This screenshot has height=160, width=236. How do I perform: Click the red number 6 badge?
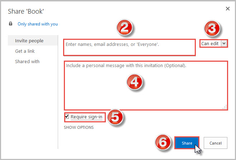coord(163,142)
